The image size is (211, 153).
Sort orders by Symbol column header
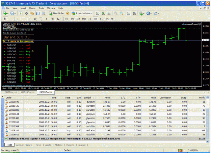click(x=88, y=97)
